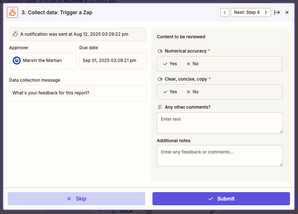Select Yes for Numerical accuracy
This screenshot has height=214, width=298.
coord(170,64)
